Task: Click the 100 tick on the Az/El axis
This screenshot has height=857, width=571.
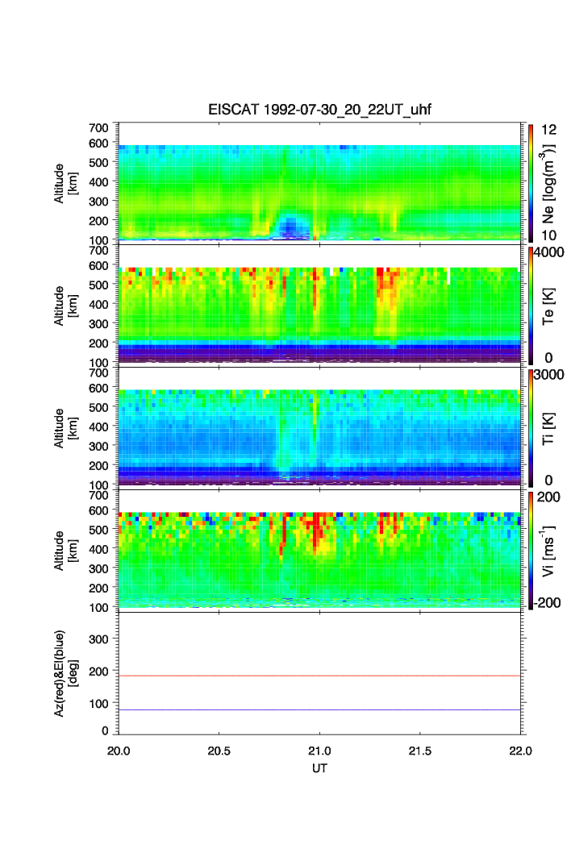Action: (x=98, y=704)
